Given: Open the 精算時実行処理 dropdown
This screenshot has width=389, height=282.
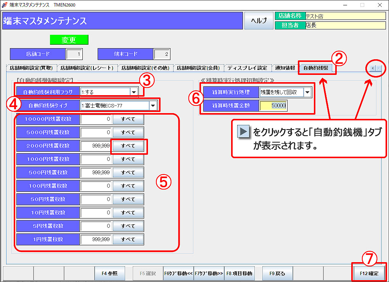Looking at the screenshot, I should point(307,92).
